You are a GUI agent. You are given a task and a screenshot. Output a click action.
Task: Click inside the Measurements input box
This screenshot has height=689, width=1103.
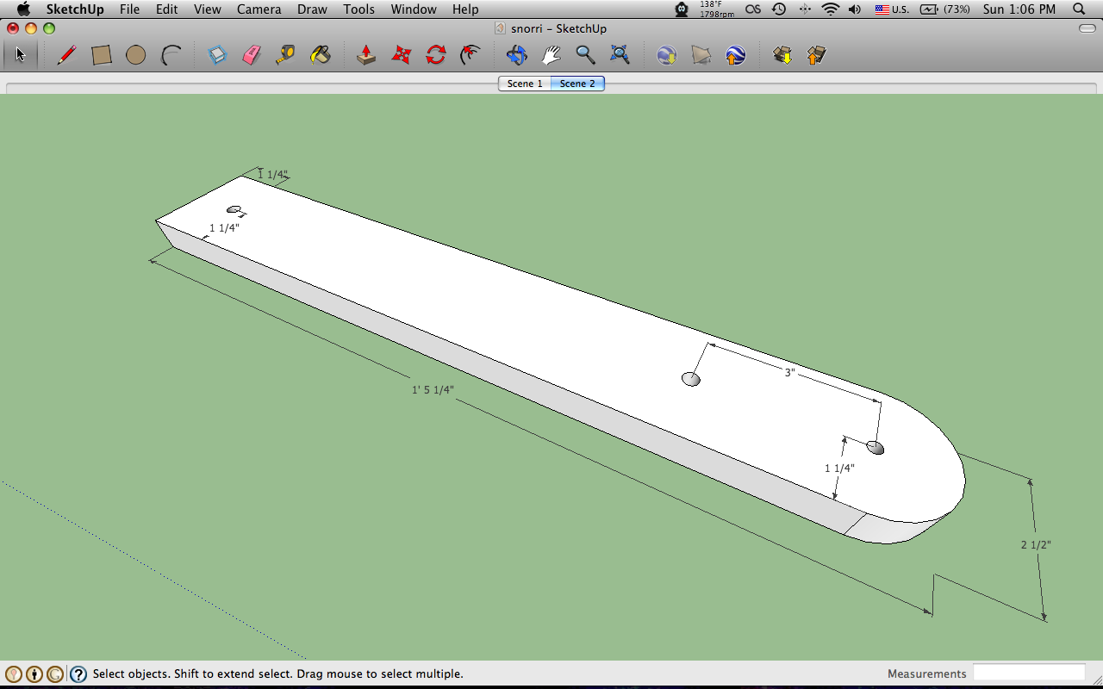pyautogui.click(x=1029, y=673)
